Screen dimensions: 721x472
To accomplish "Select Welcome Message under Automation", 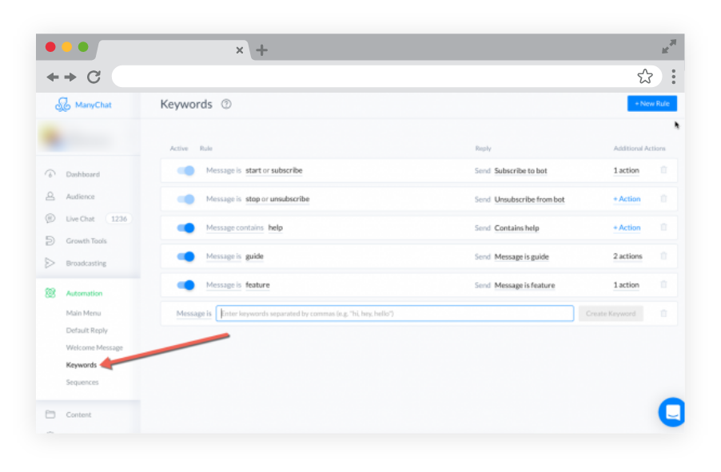I will [x=94, y=347].
